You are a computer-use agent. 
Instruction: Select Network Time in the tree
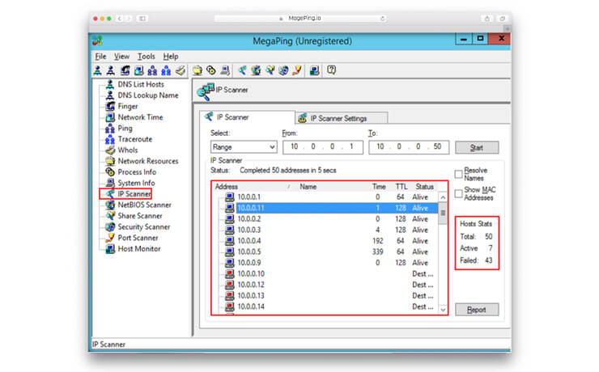pos(140,117)
